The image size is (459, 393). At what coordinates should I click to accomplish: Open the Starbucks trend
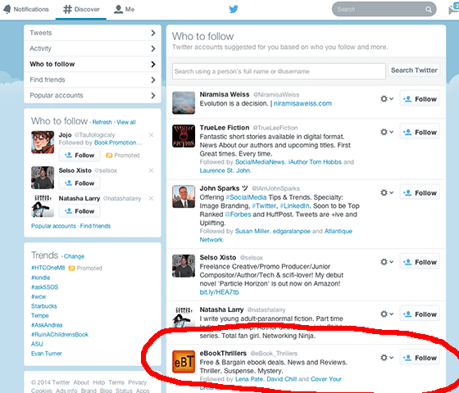[44, 306]
